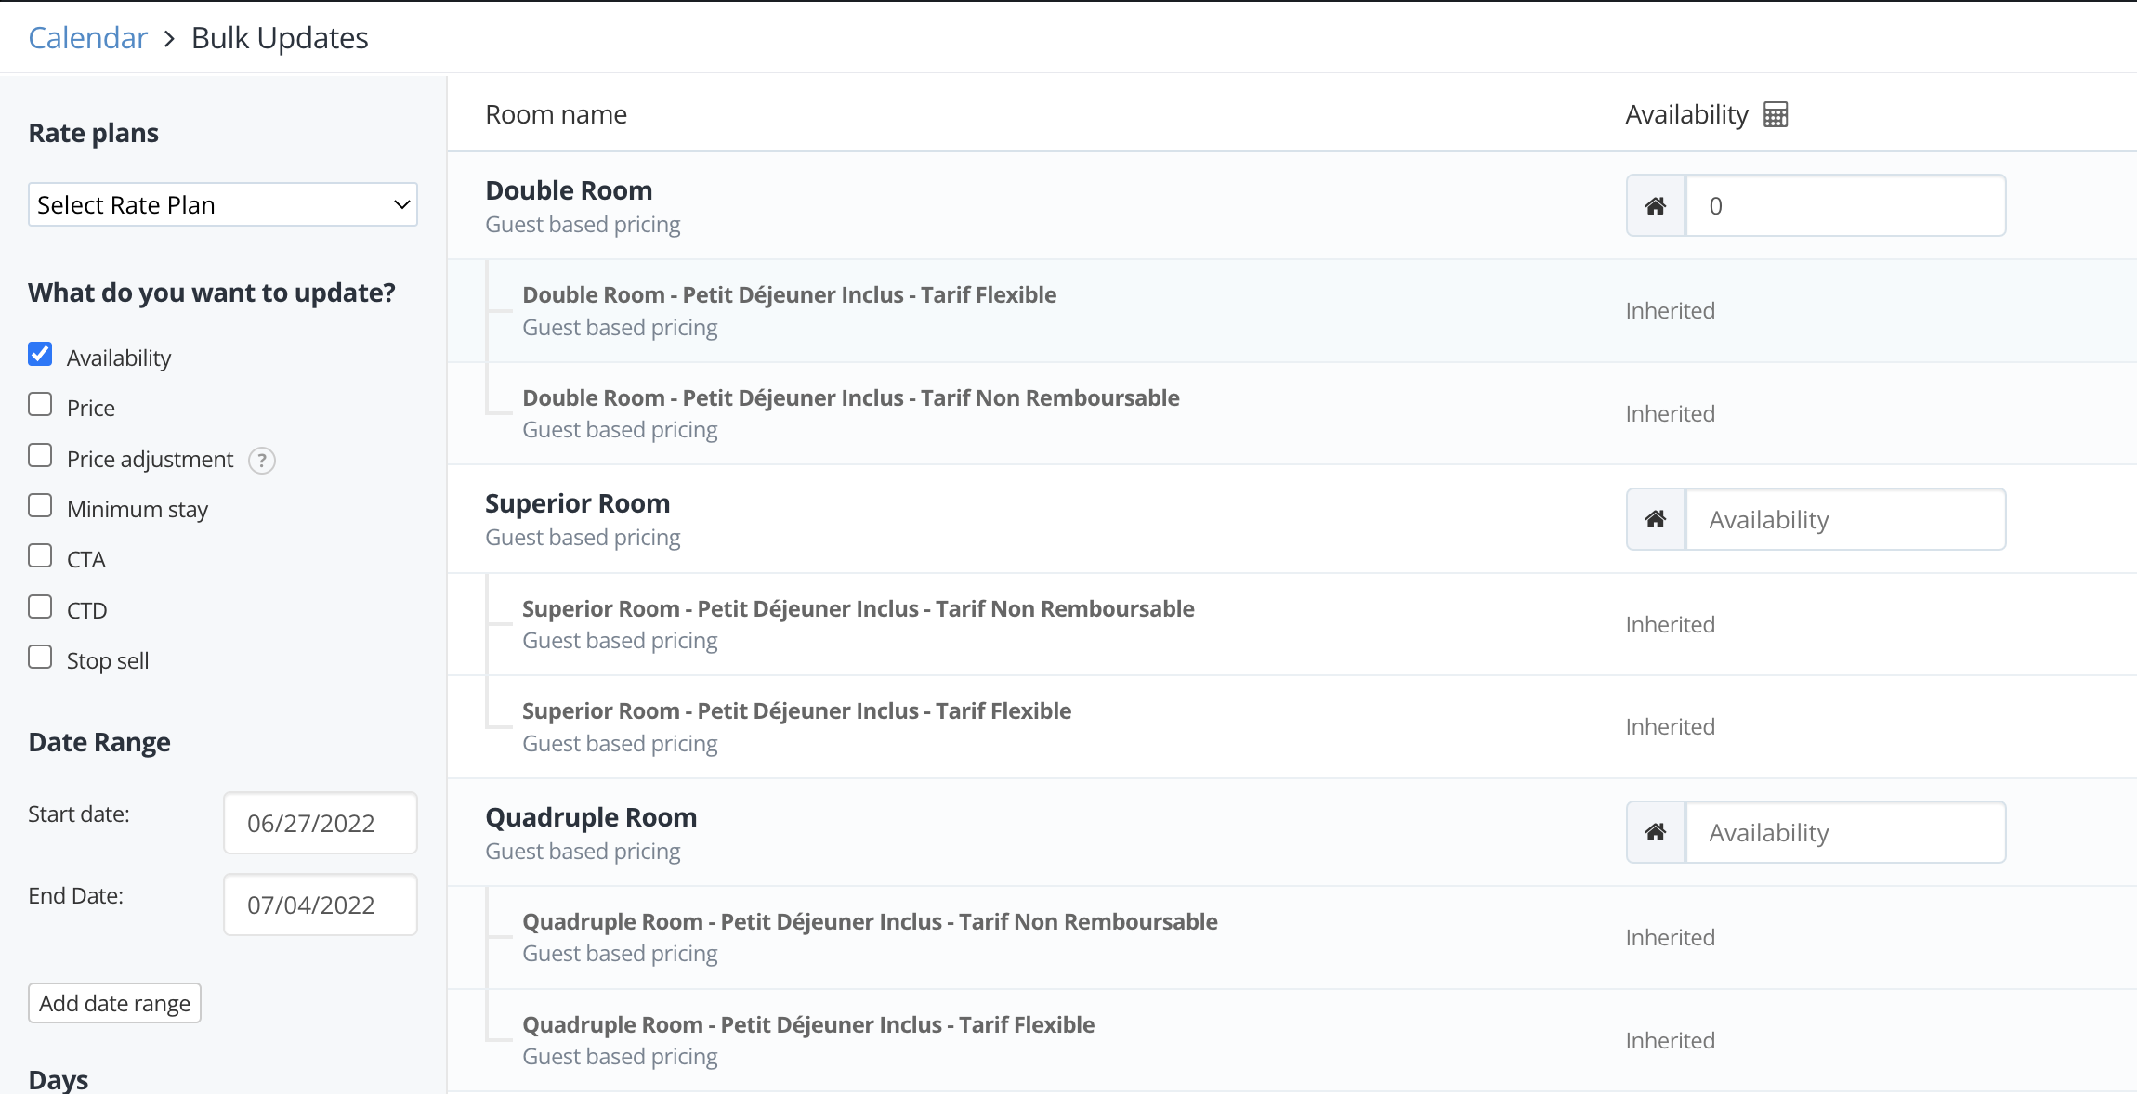This screenshot has height=1094, width=2137.
Task: Click the Start date field
Action: point(320,823)
